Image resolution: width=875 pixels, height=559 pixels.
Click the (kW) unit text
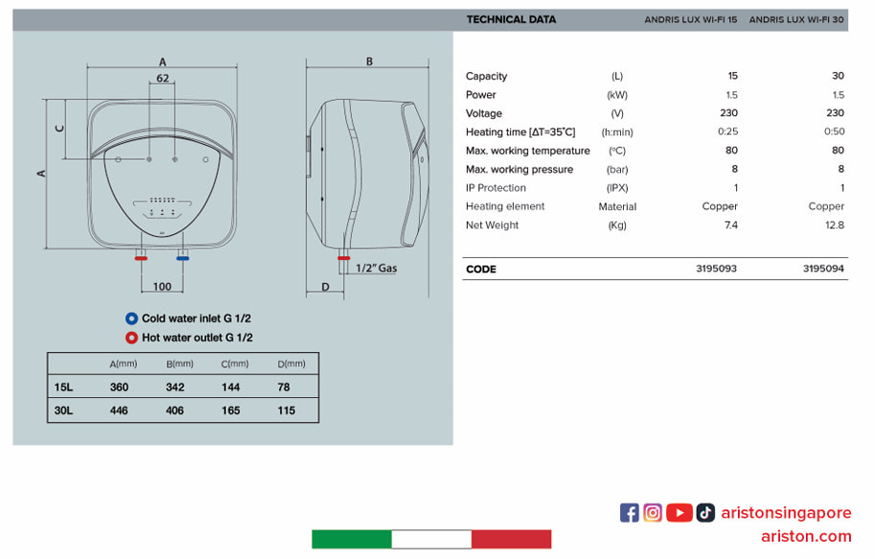(617, 95)
